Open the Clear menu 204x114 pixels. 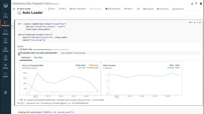tap(128, 9)
